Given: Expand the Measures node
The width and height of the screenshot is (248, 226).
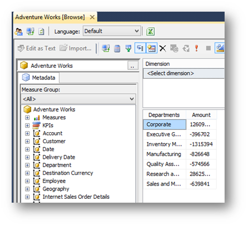Looking at the screenshot, I should [x=27, y=118].
